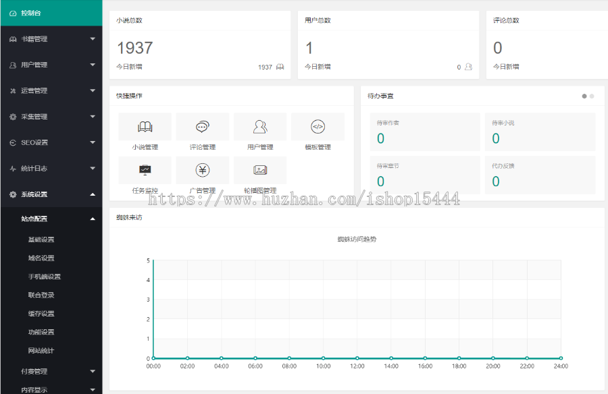Expand the 内容显示 submenu arrow
The height and width of the screenshot is (394, 608).
click(x=93, y=390)
